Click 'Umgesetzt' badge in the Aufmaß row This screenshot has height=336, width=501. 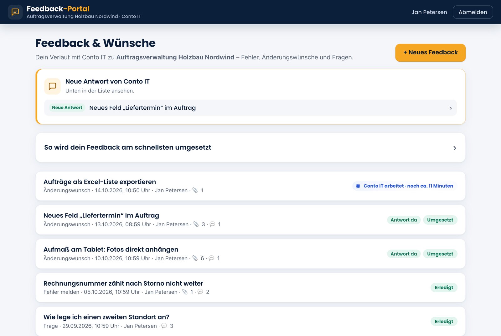coord(440,254)
